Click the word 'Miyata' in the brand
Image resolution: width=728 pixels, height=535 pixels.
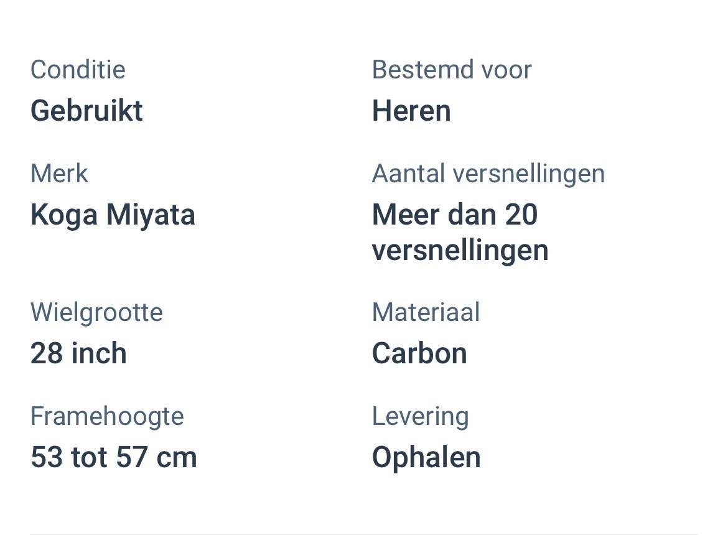[151, 215]
